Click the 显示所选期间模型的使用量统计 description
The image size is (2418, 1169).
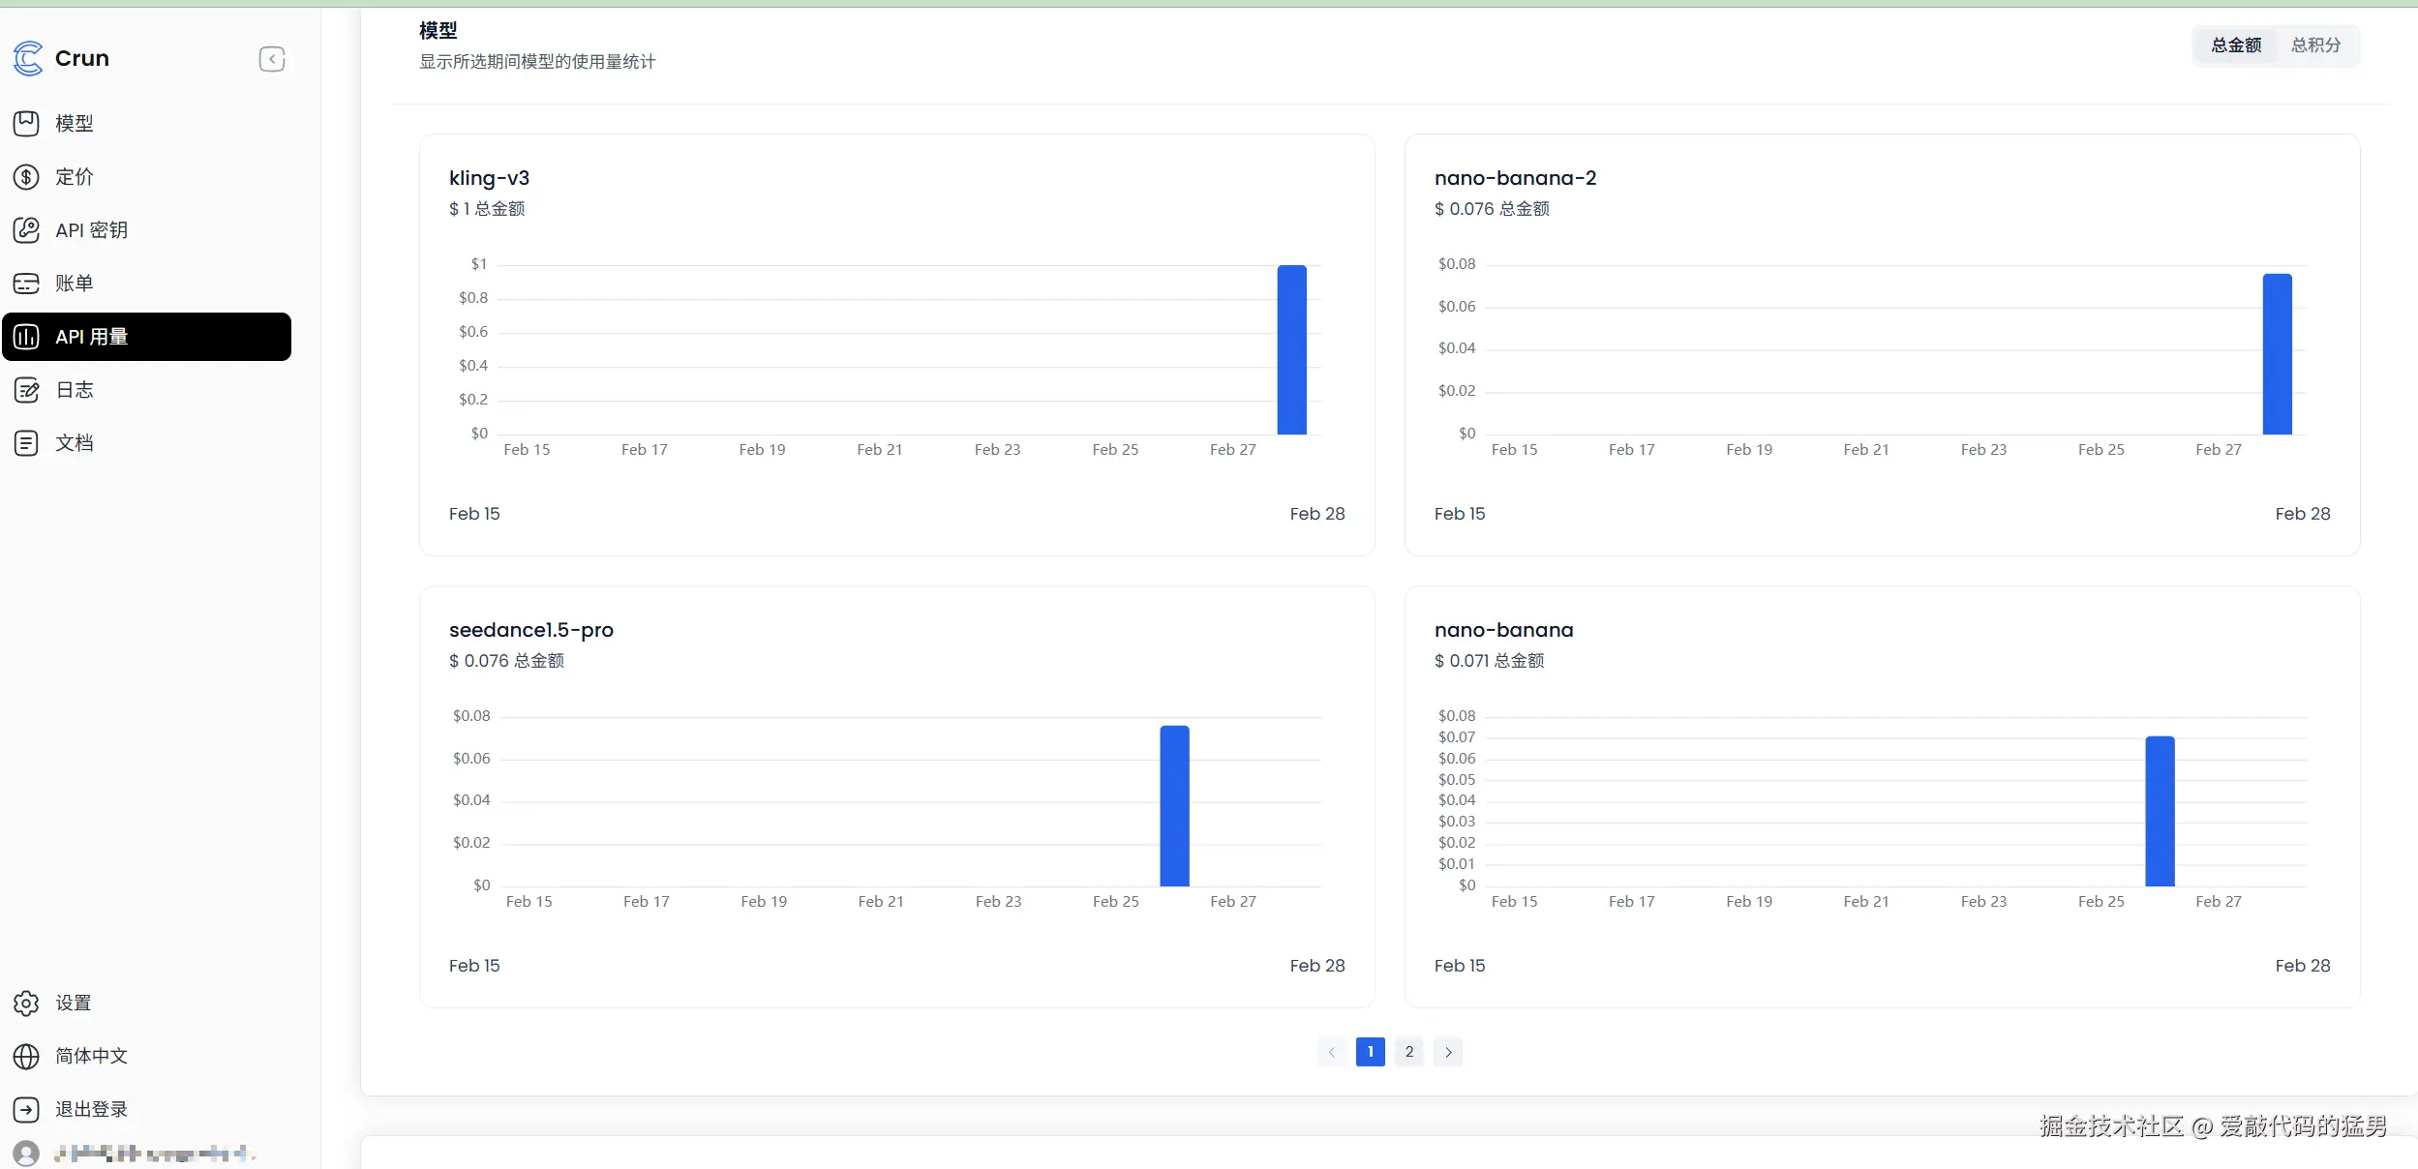[537, 62]
